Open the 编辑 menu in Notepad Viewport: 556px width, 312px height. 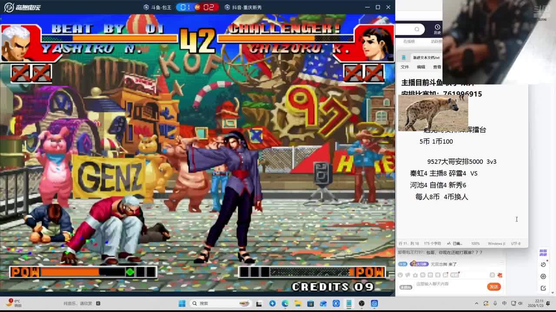(x=421, y=67)
